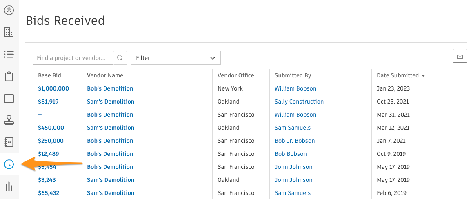Image resolution: width=471 pixels, height=199 pixels.
Task: Open the list view icon in sidebar
Action: pos(9,54)
